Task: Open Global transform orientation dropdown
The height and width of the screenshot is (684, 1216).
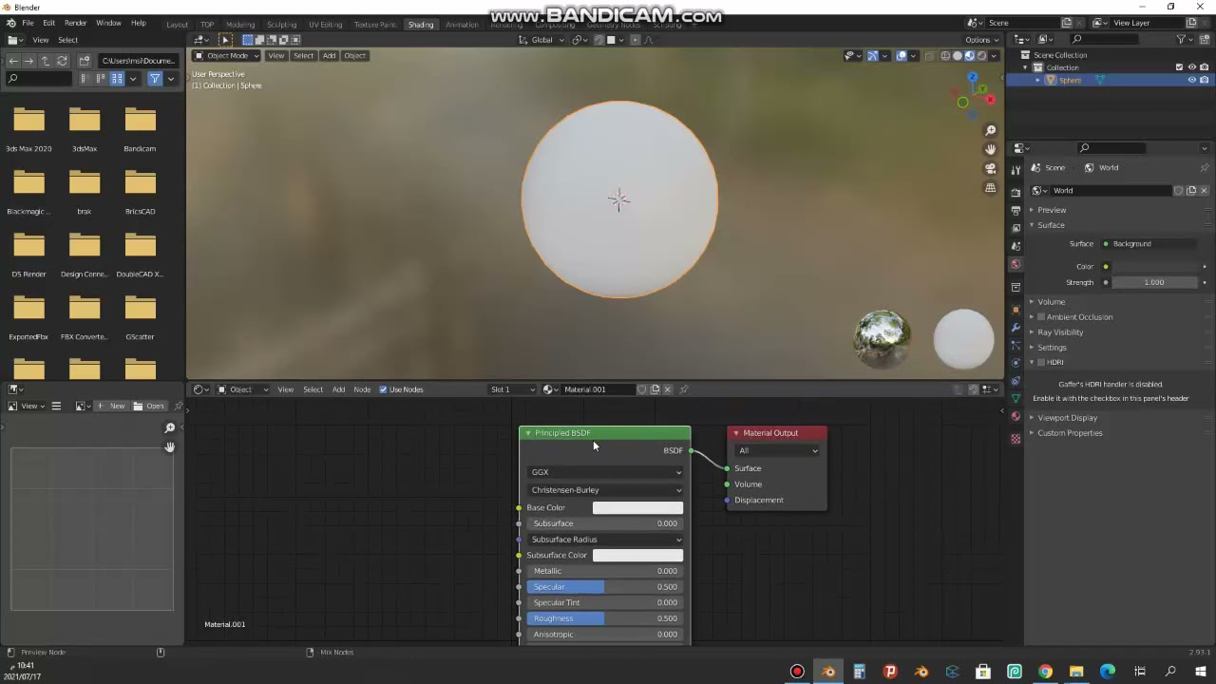Action: (x=541, y=40)
